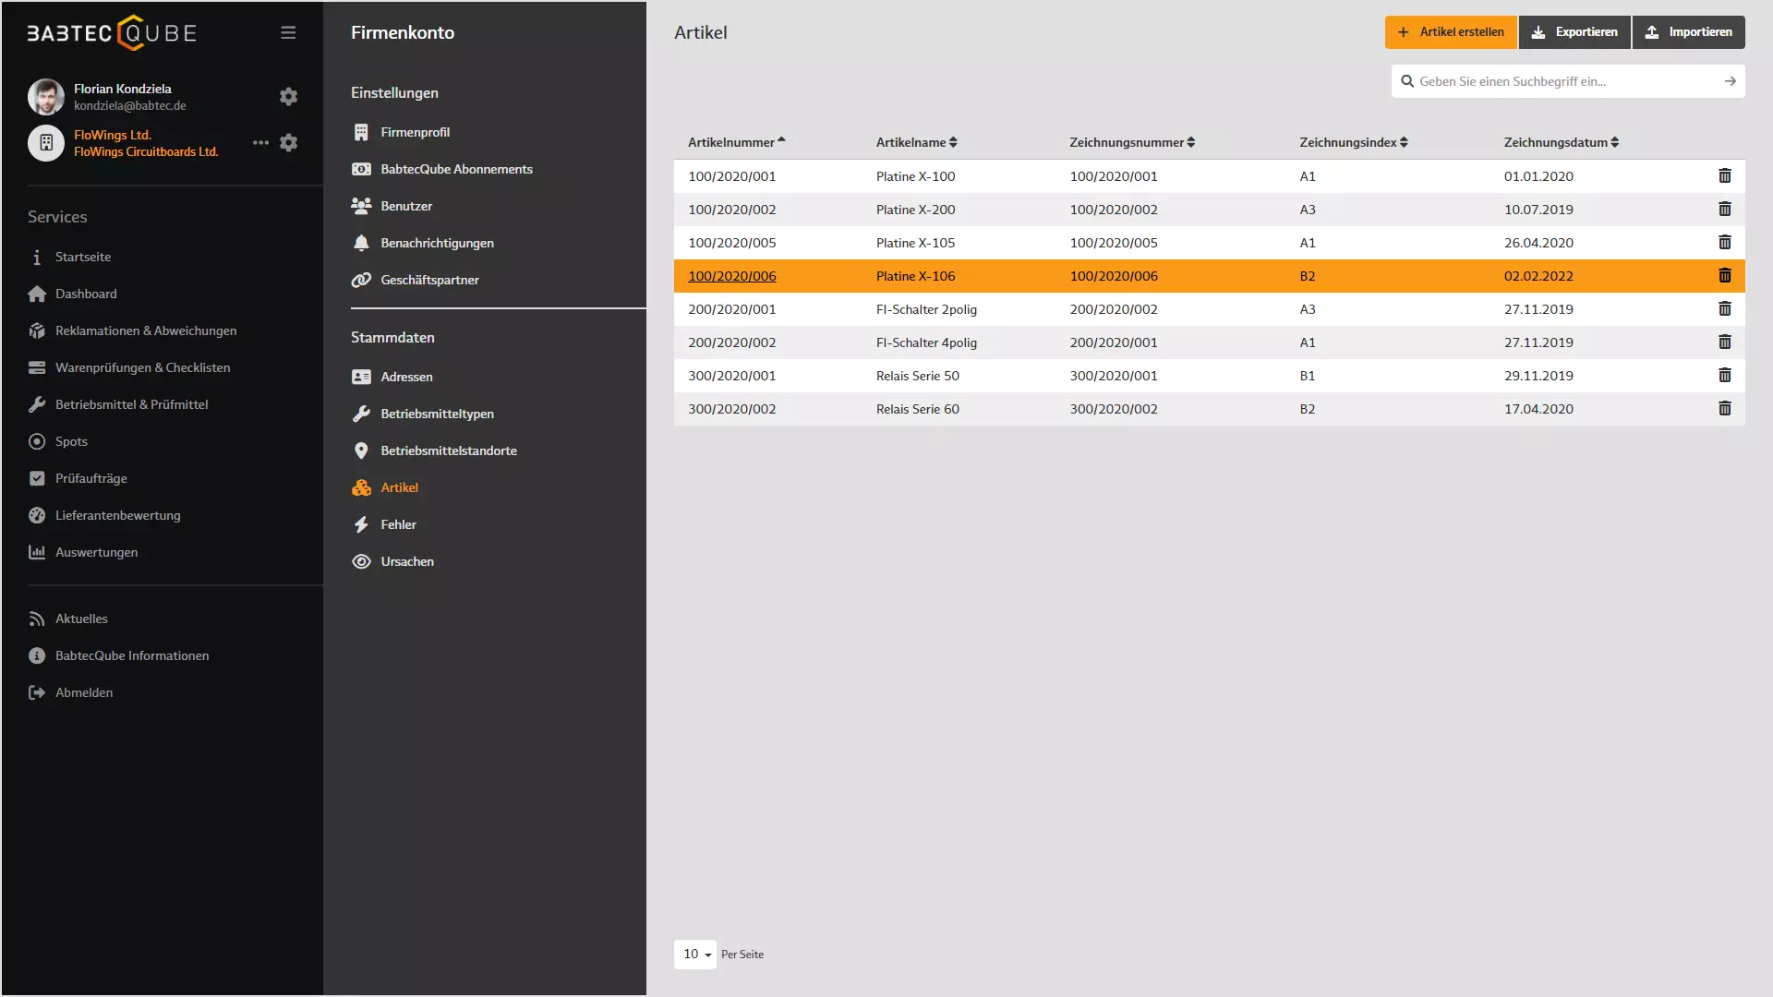Viewport: 1773px width, 997px height.
Task: Select row Platine X-100
Action: [1209, 176]
